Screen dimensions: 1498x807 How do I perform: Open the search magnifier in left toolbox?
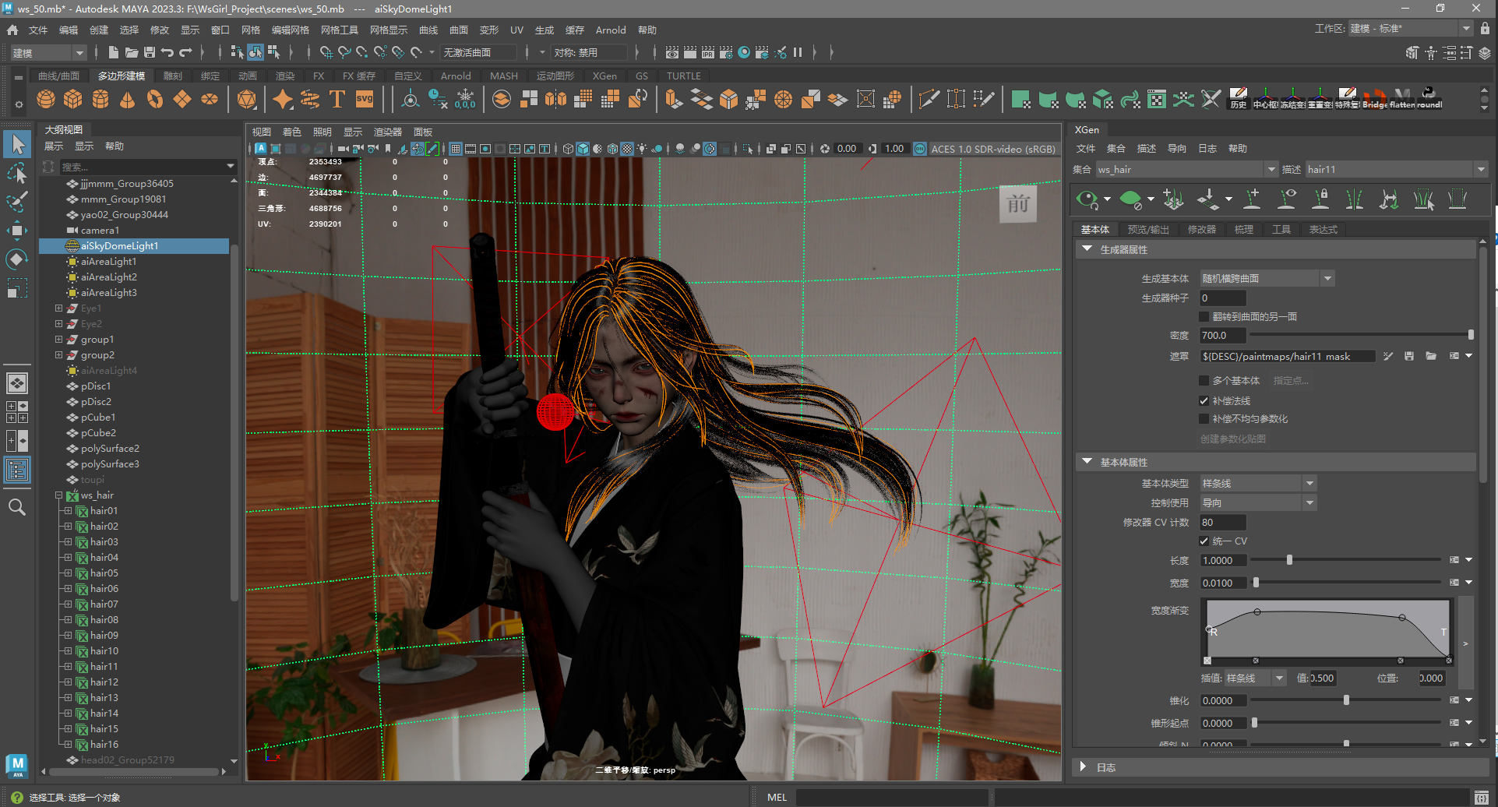tap(17, 508)
